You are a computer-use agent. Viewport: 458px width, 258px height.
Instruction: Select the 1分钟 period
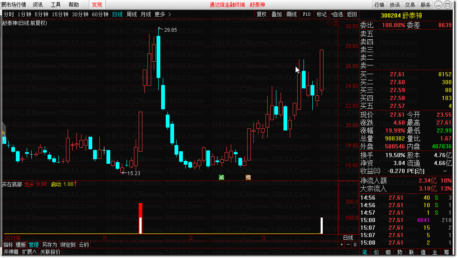pyautogui.click(x=24, y=14)
